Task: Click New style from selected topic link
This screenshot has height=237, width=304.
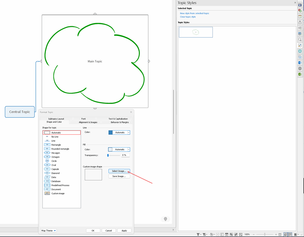Action: tap(195, 13)
